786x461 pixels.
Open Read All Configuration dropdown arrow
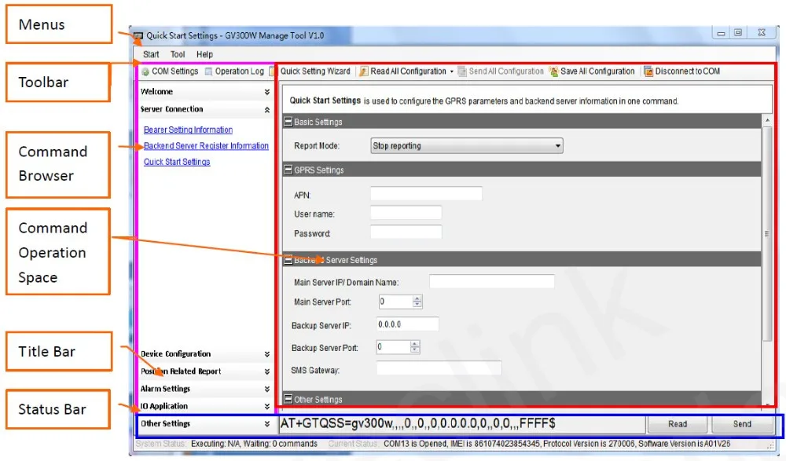click(x=452, y=71)
